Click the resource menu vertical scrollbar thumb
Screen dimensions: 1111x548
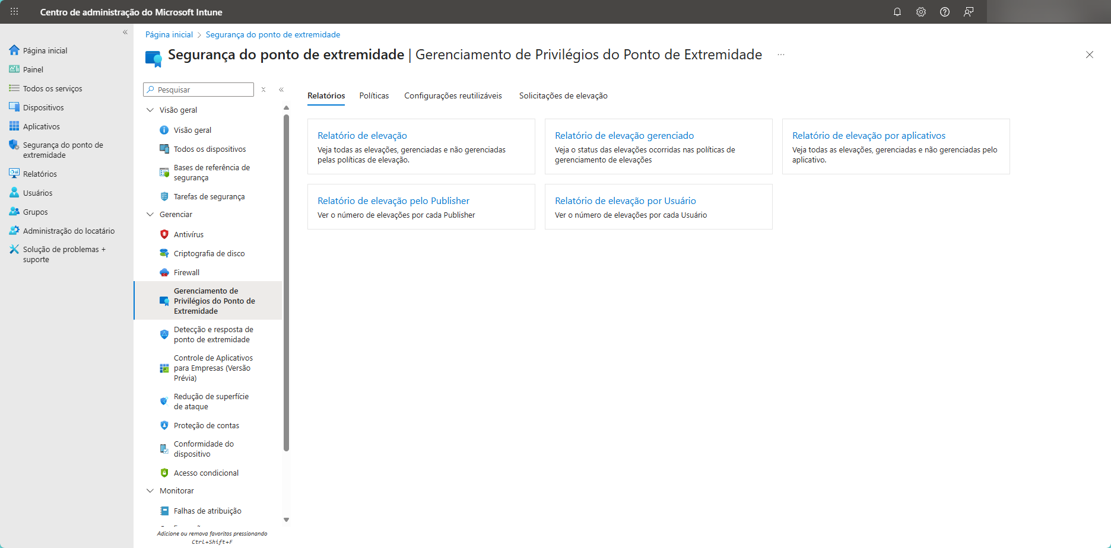(286, 282)
